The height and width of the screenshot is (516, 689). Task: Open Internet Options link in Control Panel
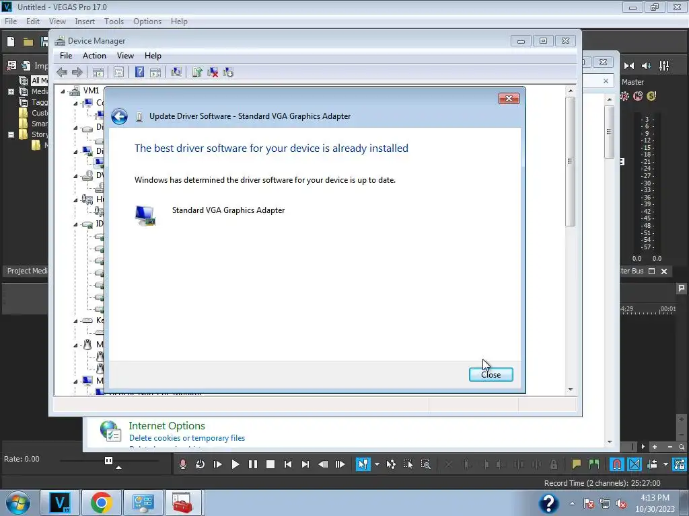[x=167, y=425]
